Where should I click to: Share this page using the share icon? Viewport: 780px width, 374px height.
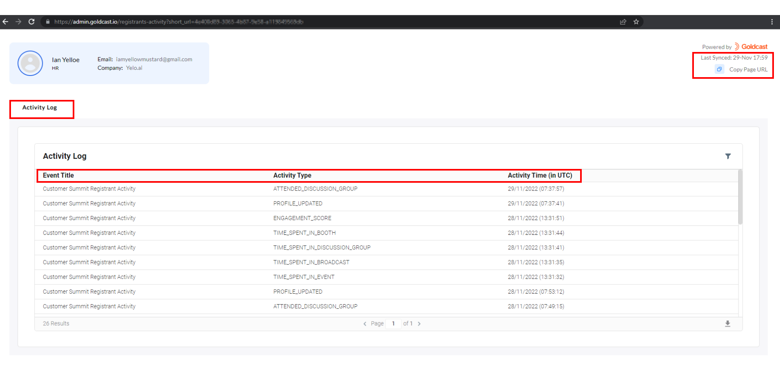coord(623,22)
